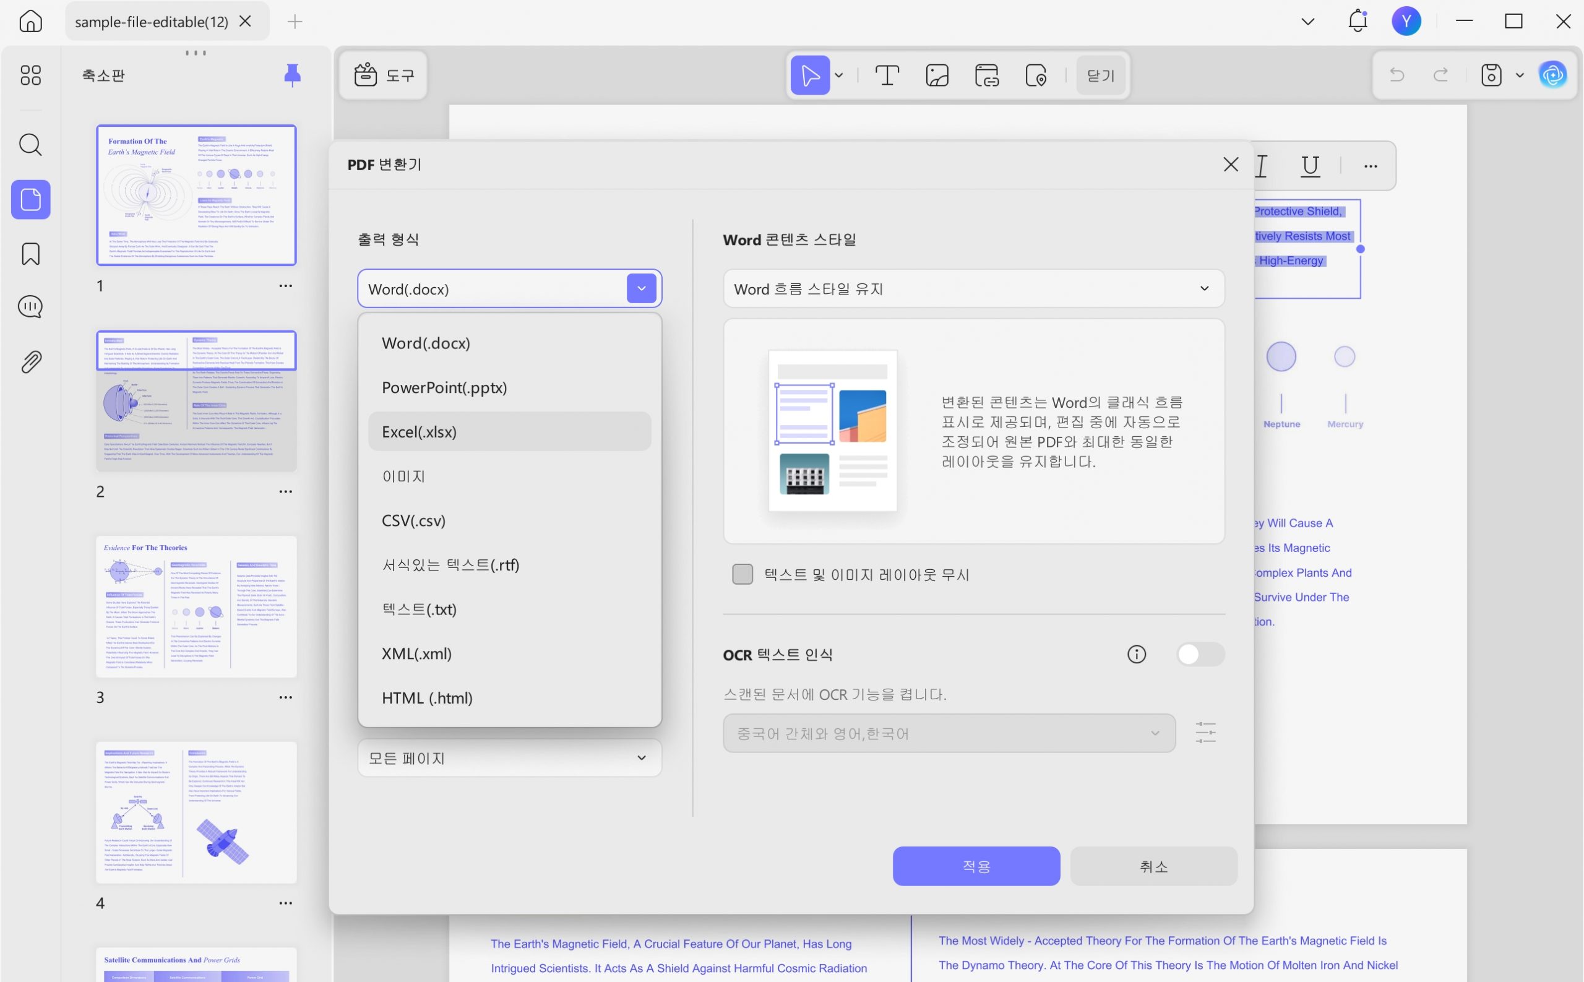
Task: Select the page thumbnails sidebar icon
Action: point(30,199)
